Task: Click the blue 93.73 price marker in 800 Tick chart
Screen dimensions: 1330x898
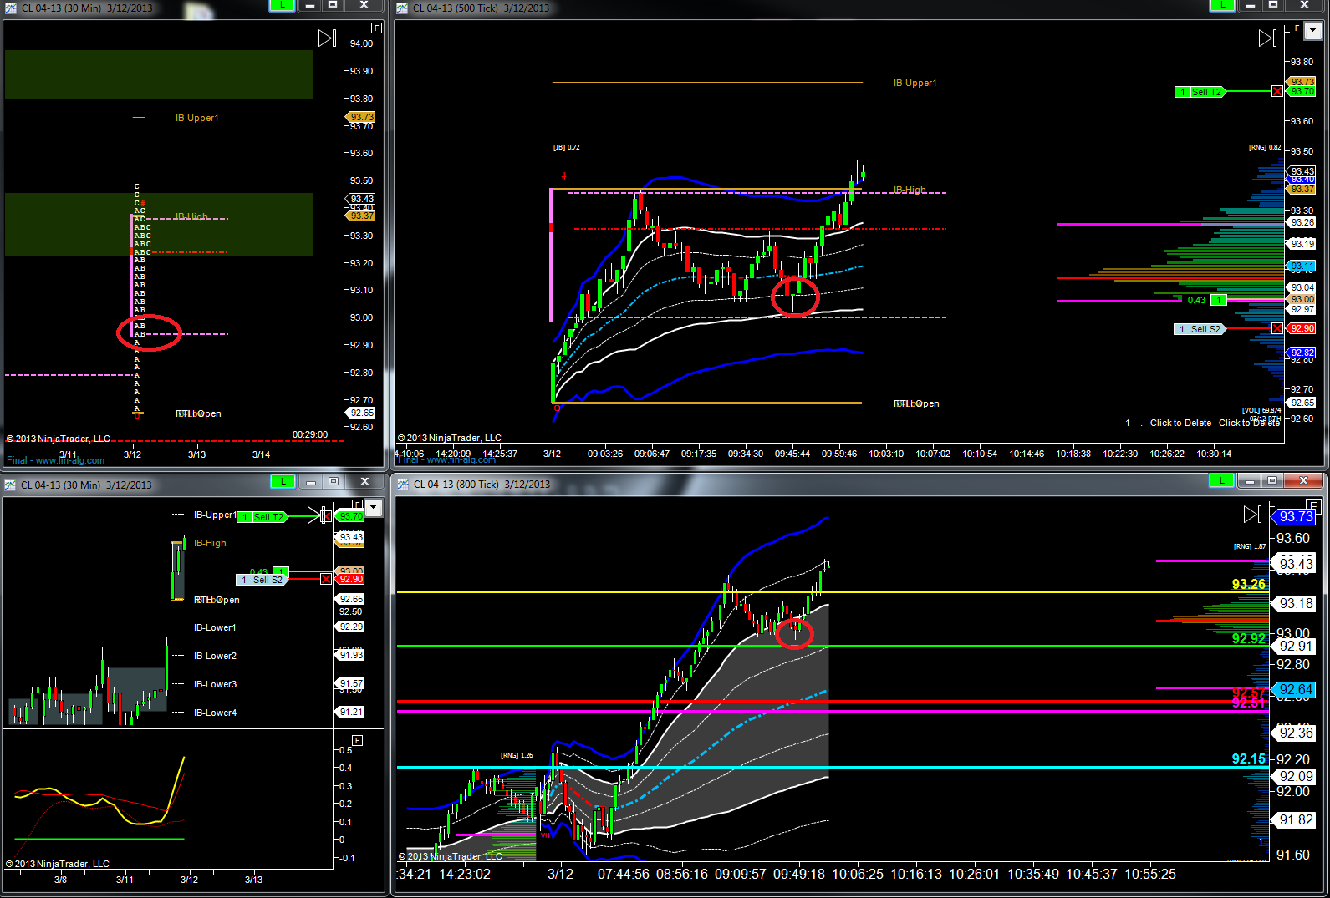Action: tap(1295, 517)
